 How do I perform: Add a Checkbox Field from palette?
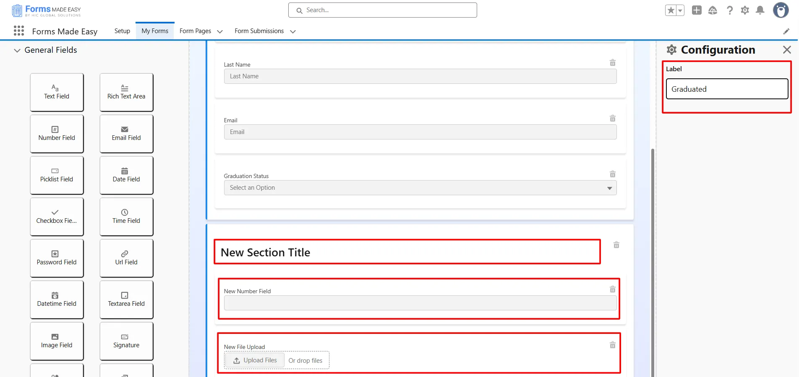[57, 217]
